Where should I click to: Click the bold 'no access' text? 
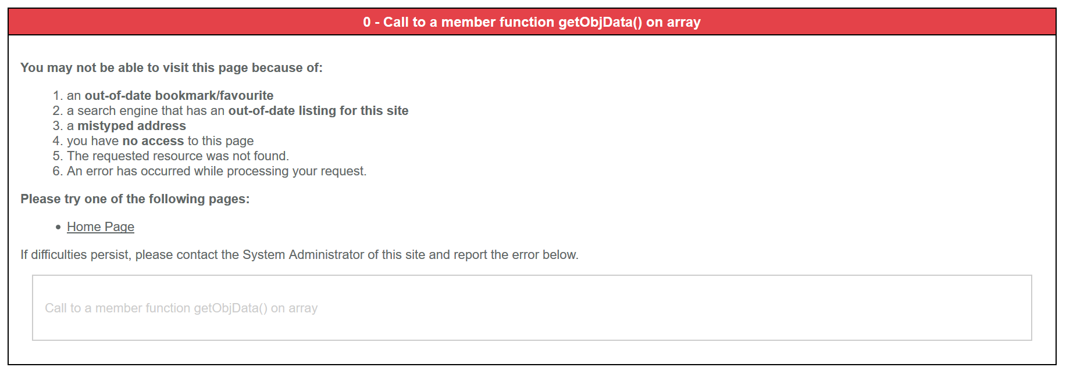[153, 141]
